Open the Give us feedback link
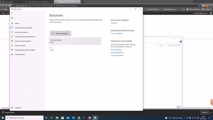This screenshot has width=213, height=120. [x=116, y=33]
